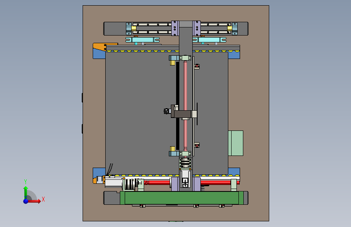Select the top-left linear guide rail
This screenshot has width=351, height=227.
[x=152, y=28]
